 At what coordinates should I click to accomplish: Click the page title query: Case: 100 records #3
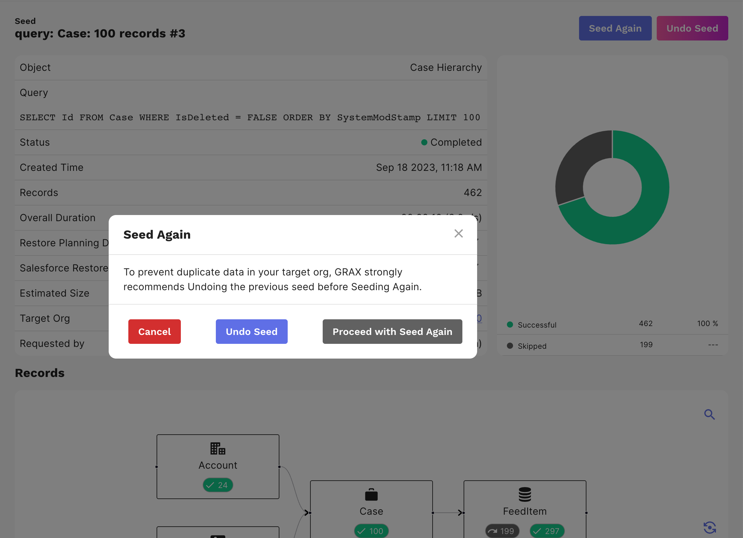tap(100, 33)
